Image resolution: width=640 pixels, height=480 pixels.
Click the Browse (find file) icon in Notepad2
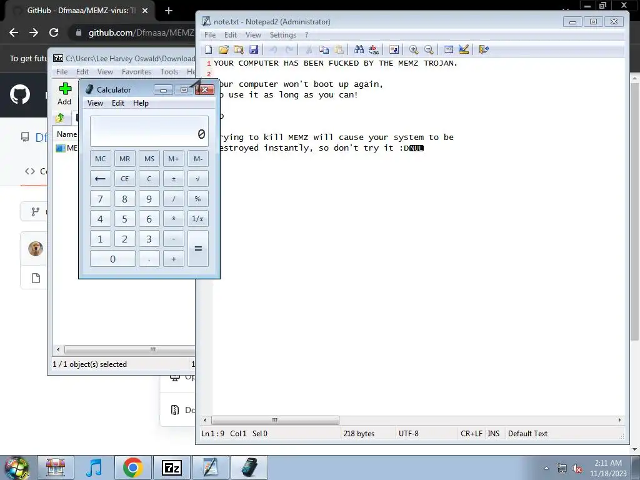(x=238, y=49)
